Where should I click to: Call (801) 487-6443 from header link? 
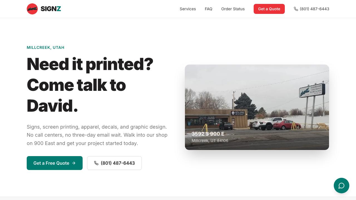(311, 9)
